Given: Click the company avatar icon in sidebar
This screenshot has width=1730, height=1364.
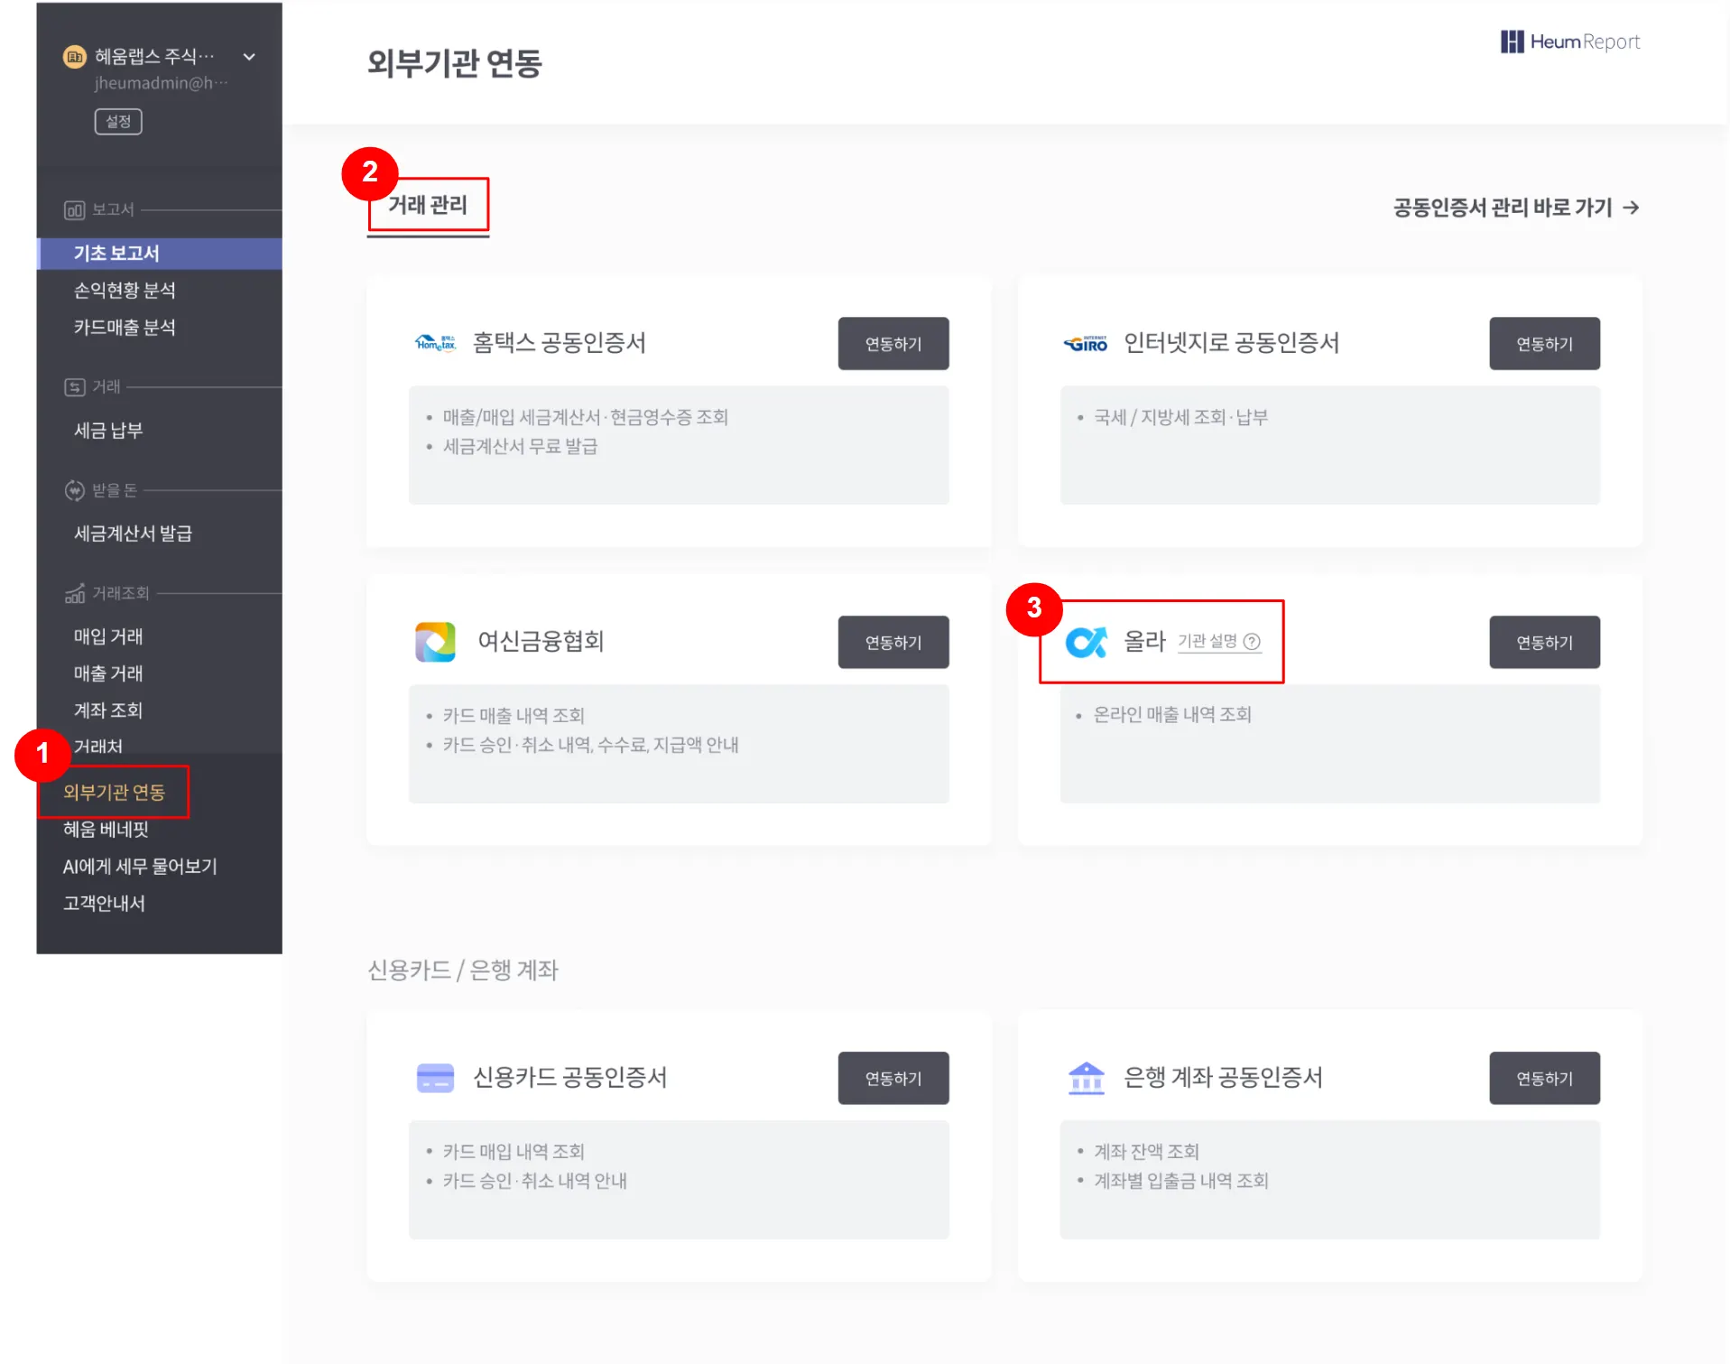Looking at the screenshot, I should pyautogui.click(x=74, y=57).
